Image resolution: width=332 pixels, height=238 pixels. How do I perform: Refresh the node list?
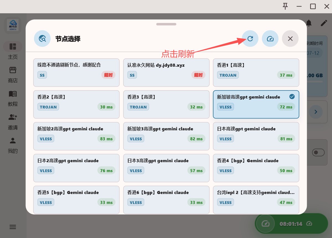click(250, 38)
